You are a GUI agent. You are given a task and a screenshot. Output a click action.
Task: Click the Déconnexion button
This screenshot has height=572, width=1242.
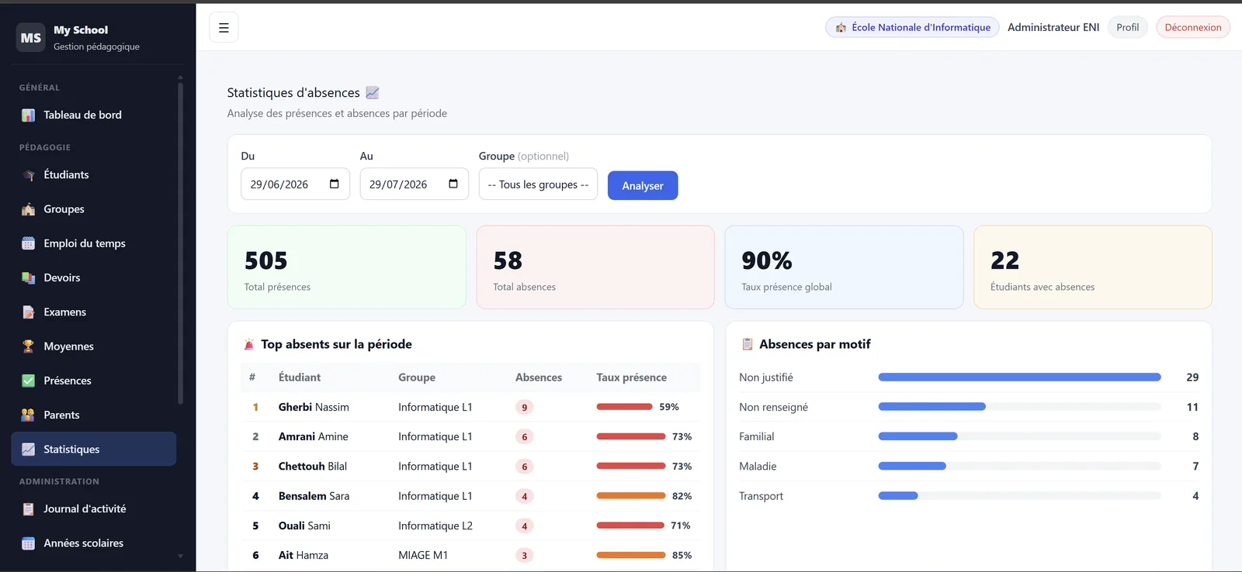pos(1193,27)
